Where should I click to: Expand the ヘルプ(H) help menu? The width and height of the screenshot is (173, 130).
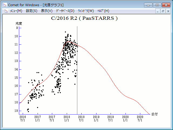coord(103,11)
